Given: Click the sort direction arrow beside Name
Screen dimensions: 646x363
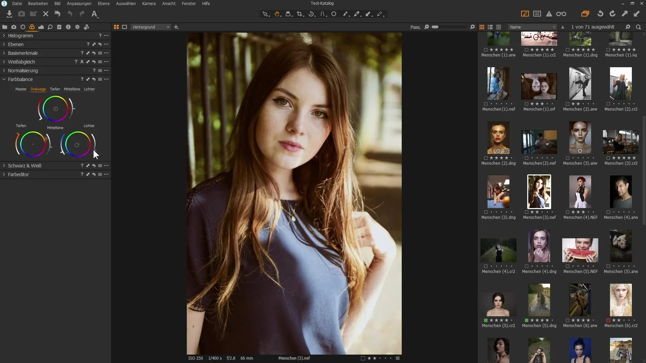Looking at the screenshot, I should tap(563, 27).
